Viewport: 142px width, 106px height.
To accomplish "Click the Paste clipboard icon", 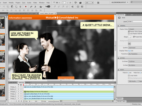I will 12,7.
